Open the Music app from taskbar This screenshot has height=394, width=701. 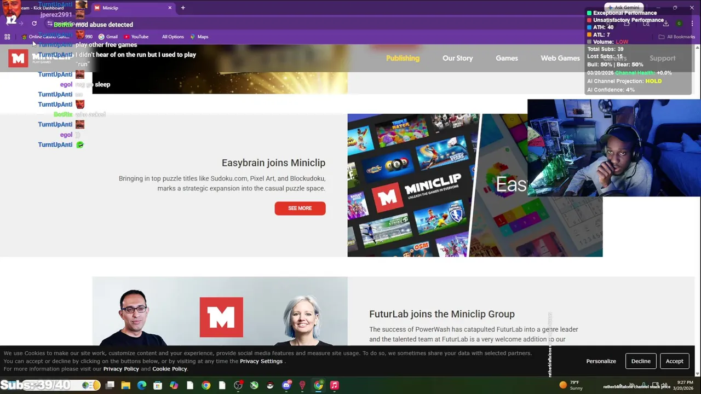334,385
